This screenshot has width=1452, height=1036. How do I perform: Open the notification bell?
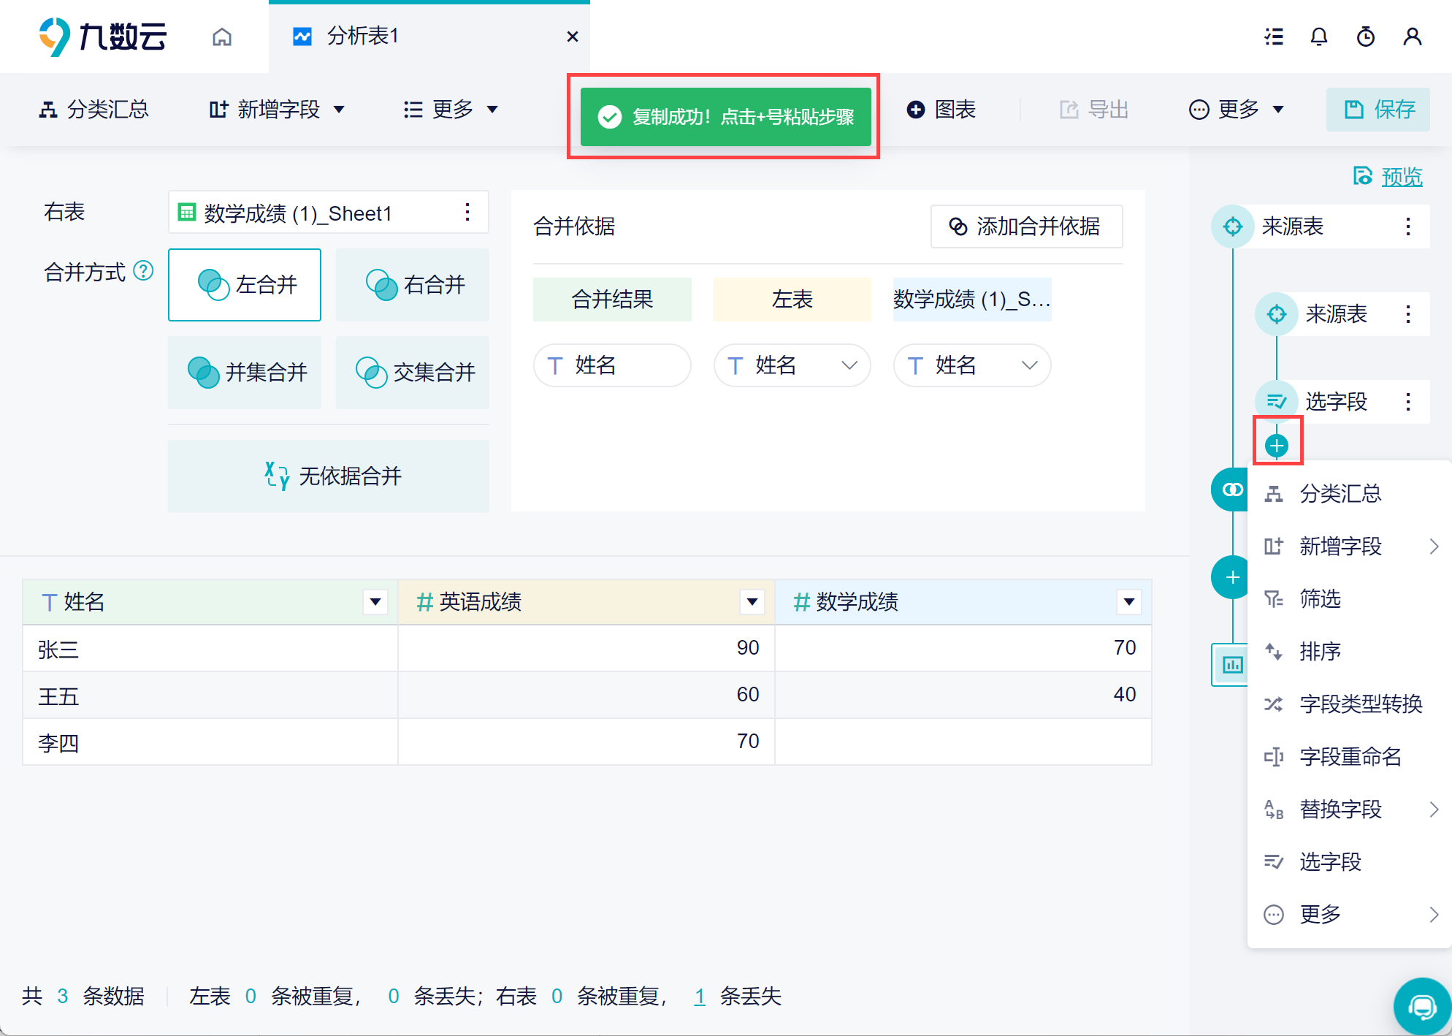[x=1318, y=37]
